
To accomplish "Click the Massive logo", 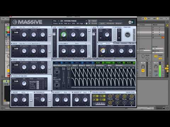I will pos(27,22).
